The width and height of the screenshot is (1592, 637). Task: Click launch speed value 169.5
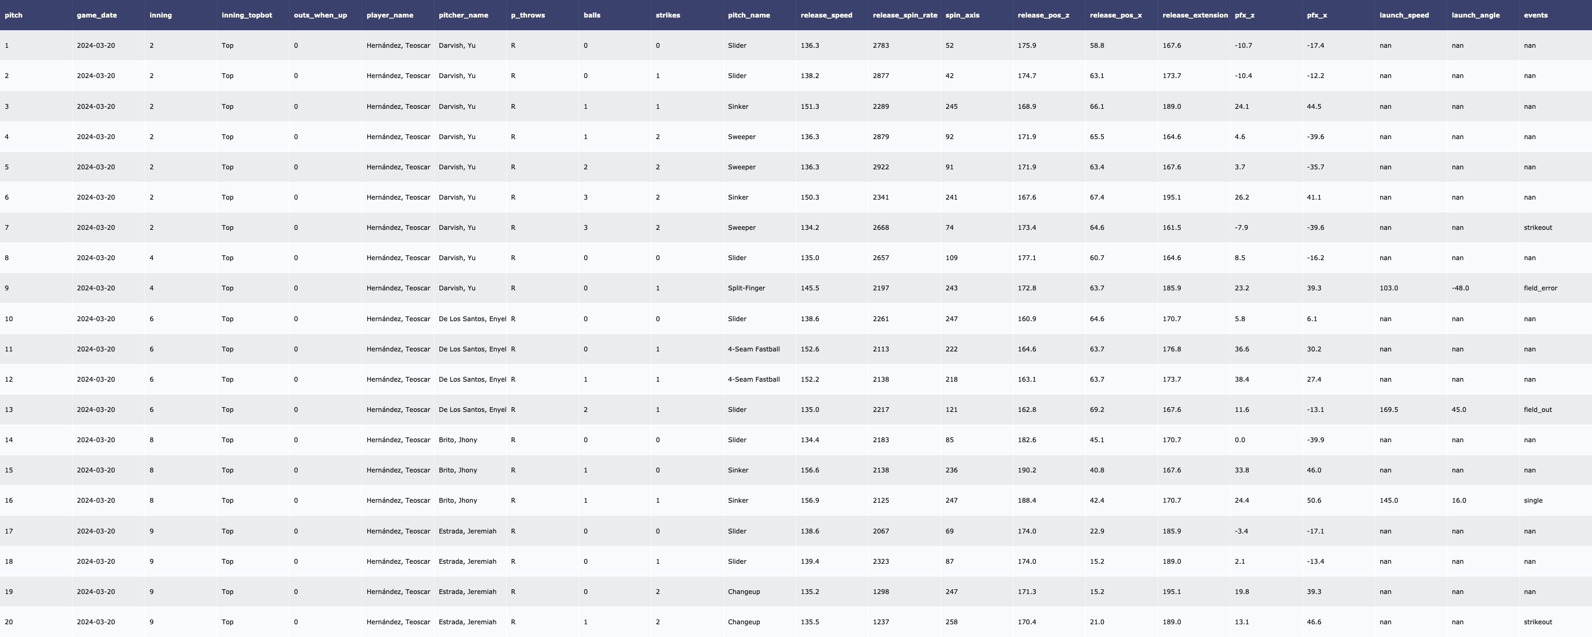coord(1388,409)
